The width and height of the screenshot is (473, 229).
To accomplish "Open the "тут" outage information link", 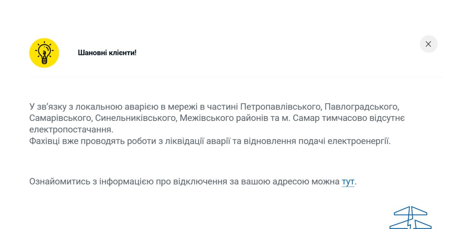I will (348, 182).
